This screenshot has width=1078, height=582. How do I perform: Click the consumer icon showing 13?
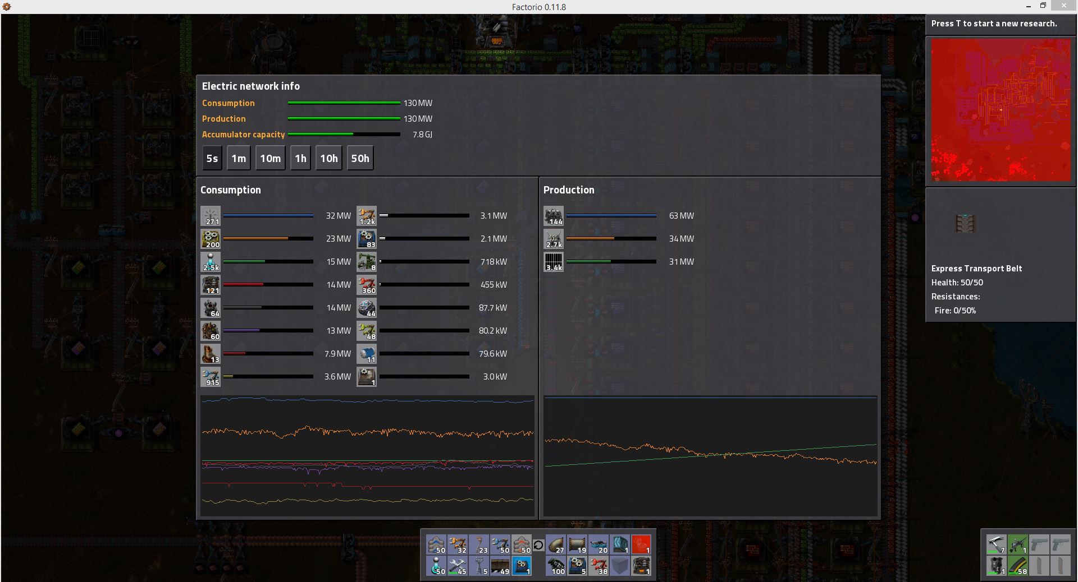pyautogui.click(x=211, y=354)
